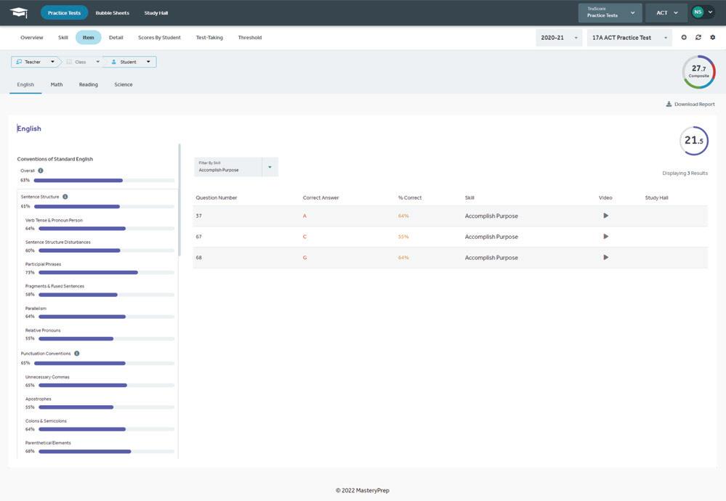Open the 17A ACT Practice Test dropdown
726x501 pixels.
(x=629, y=38)
